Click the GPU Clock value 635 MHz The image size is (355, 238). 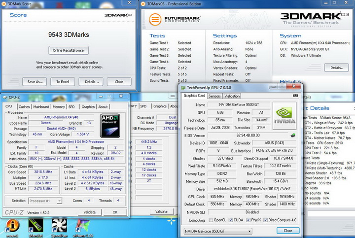(x=217, y=197)
